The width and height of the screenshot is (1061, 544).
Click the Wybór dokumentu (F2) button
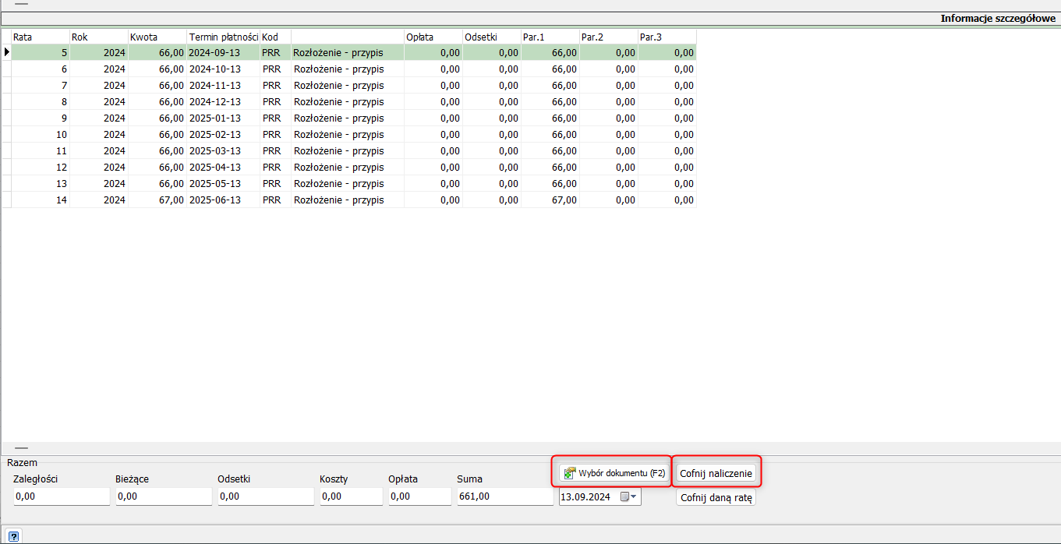tap(615, 473)
